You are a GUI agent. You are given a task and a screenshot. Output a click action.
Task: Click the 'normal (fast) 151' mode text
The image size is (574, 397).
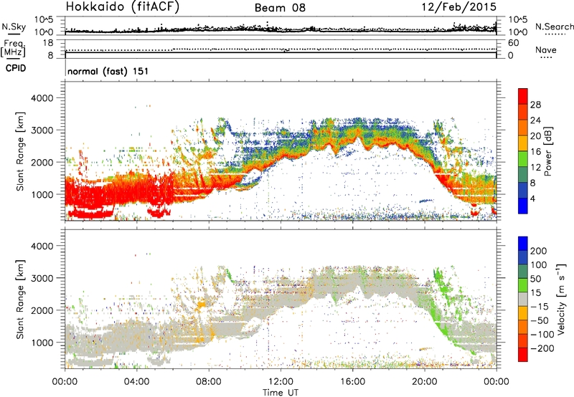108,71
